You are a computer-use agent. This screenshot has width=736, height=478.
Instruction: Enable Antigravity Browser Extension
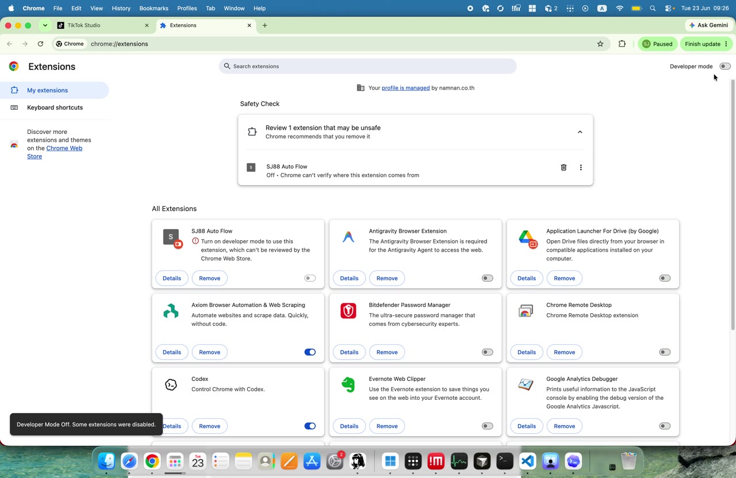[x=488, y=278]
